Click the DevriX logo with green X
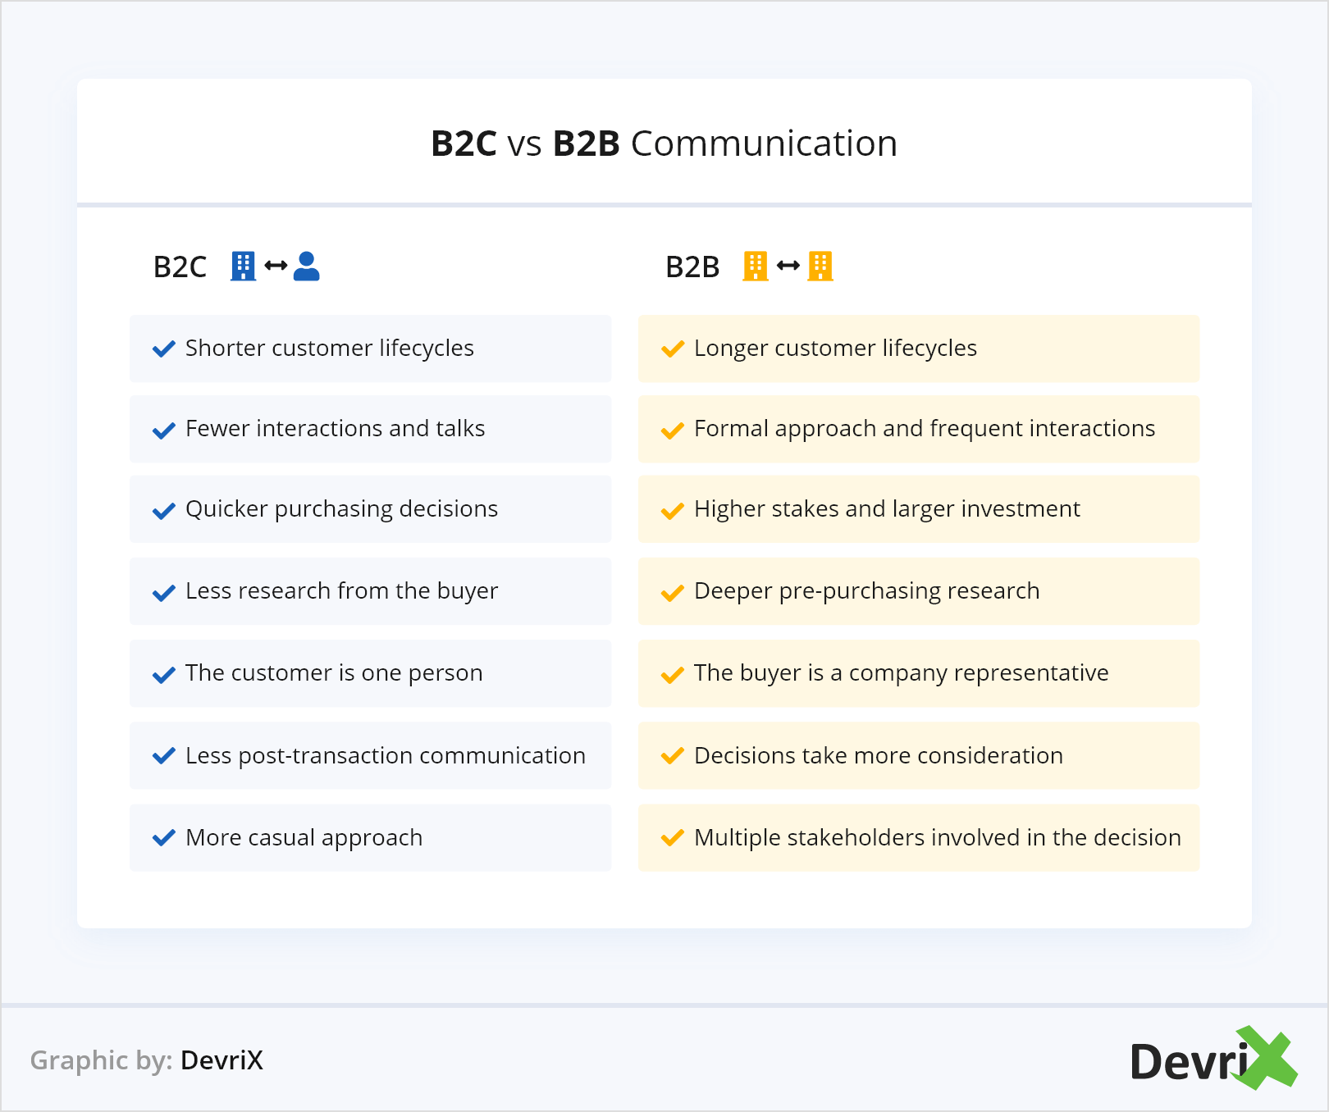The image size is (1329, 1112). (1212, 1059)
